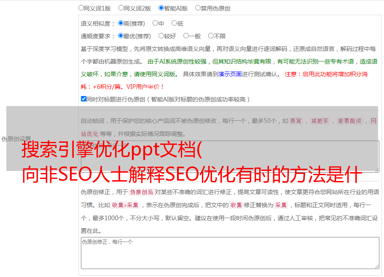Viewport: 384px width, 277px height.
Task: Click the 股票配资 example keyword
Action: click(350, 121)
